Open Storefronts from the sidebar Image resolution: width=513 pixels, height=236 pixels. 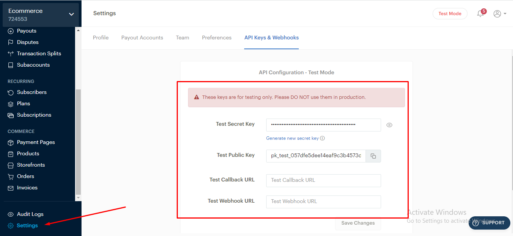[31, 165]
